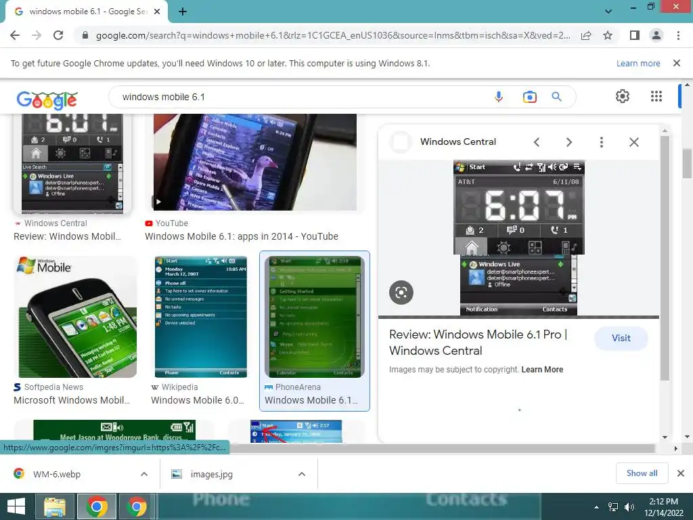Open Review: Windows Mobile 6.1 Pro title
This screenshot has height=520, width=693.
coord(478,342)
